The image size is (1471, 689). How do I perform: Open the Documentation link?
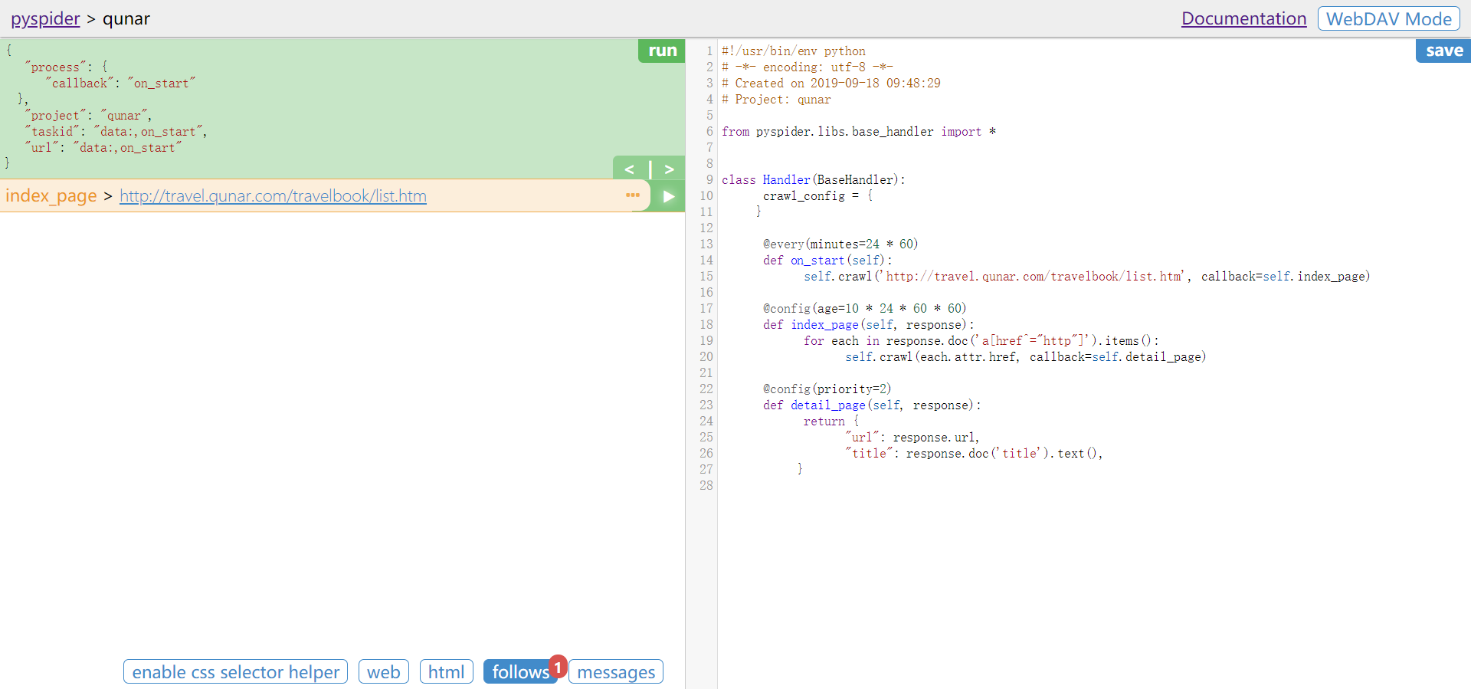(1243, 18)
